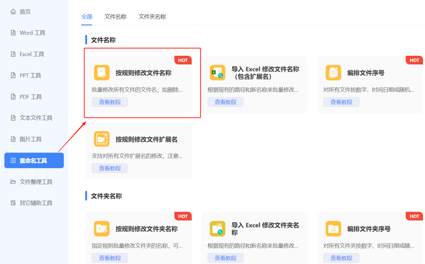Screen dimensions: 425x264
Task: Click 查看教程 under 按规则修改文件夹名称
Action: click(110, 258)
